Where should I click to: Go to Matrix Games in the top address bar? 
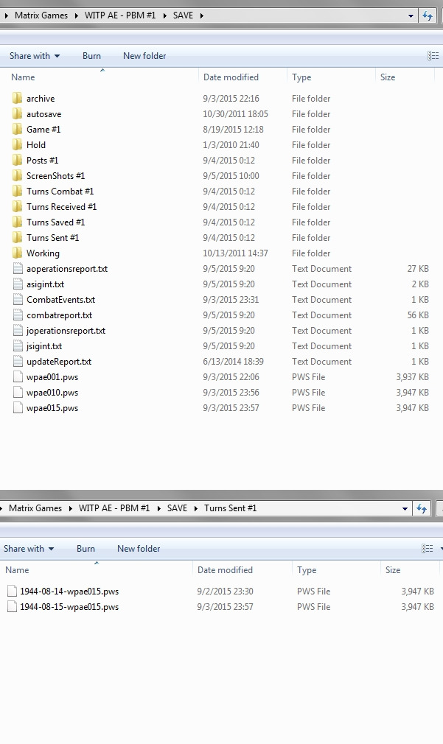click(x=41, y=15)
